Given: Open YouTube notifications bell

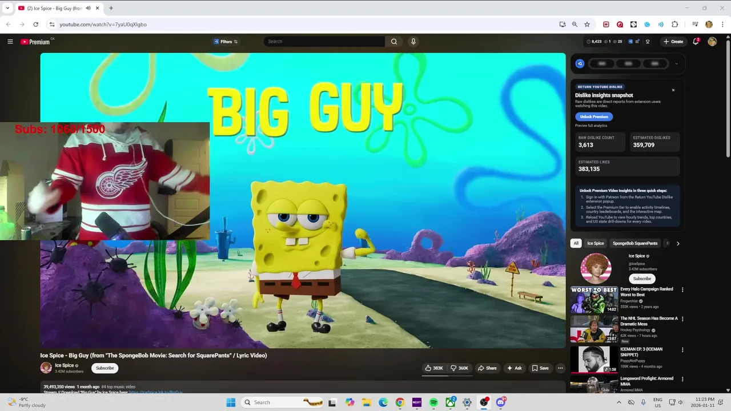Looking at the screenshot, I should pyautogui.click(x=696, y=42).
